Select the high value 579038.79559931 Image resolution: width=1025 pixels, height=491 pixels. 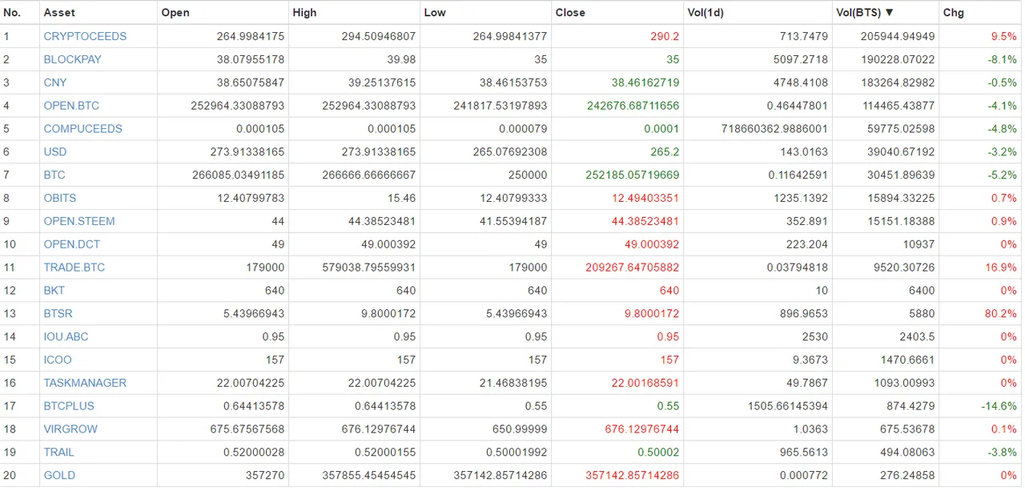(x=369, y=268)
